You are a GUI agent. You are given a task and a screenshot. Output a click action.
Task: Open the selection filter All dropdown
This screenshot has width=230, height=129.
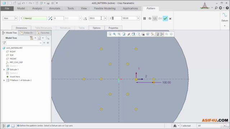(225, 126)
